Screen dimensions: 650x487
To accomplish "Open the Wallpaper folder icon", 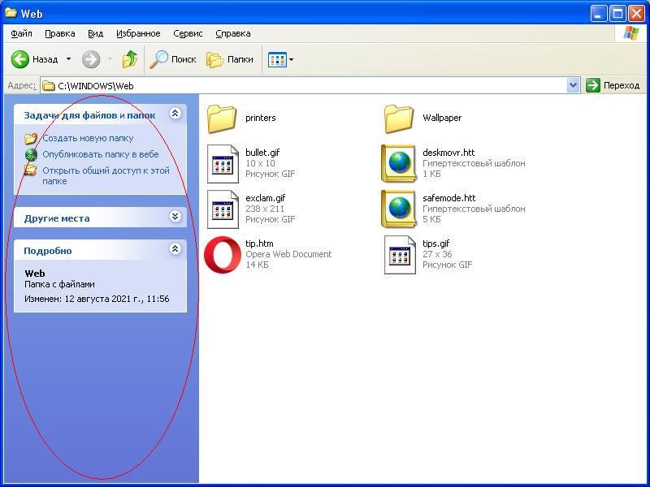I will (x=399, y=119).
